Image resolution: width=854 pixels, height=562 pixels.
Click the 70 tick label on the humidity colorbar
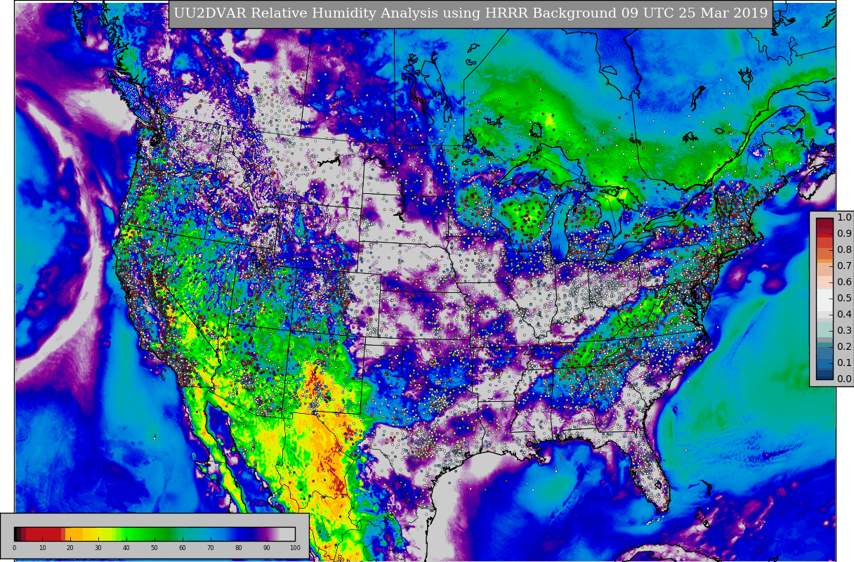211,548
